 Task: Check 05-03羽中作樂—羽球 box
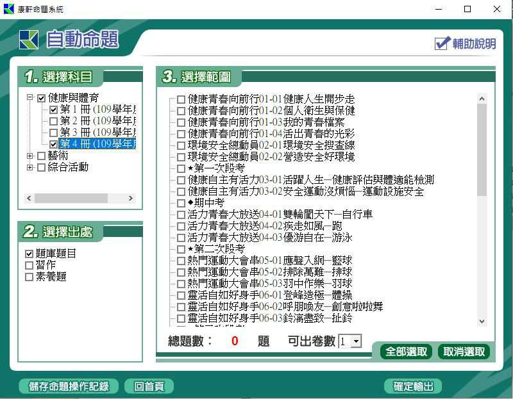pyautogui.click(x=181, y=284)
